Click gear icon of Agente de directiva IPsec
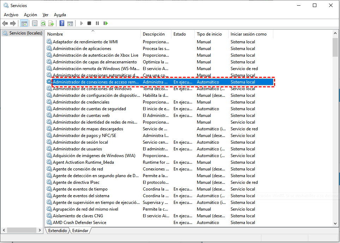The image size is (340, 243). [49, 182]
